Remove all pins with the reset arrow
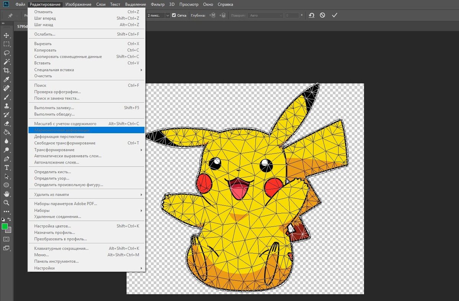This screenshot has width=459, height=301. pyautogui.click(x=311, y=15)
